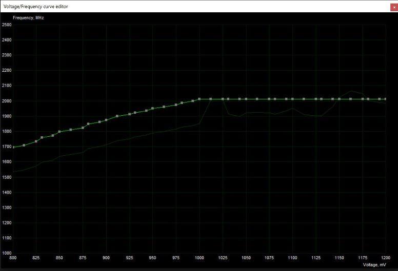Select the curve point at 975 mV
This screenshot has width=398, height=271.
pyautogui.click(x=176, y=105)
